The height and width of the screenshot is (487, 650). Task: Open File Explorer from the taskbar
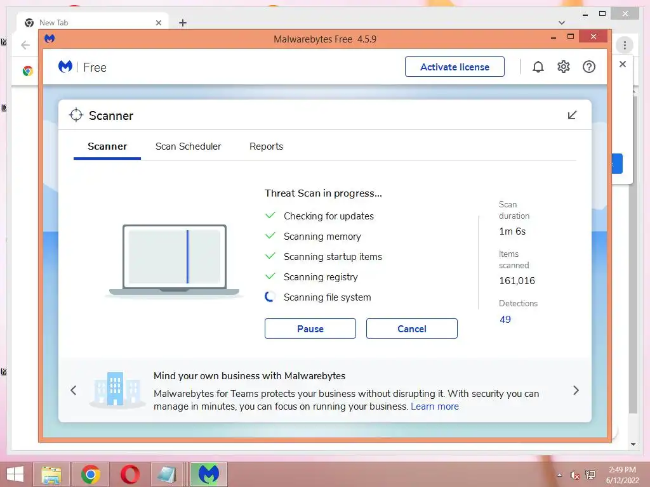[x=51, y=474]
